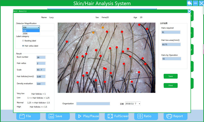Click the back arrow in title bar
Image resolution: width=204 pixels, height=122 pixels.
pyautogui.click(x=189, y=3)
